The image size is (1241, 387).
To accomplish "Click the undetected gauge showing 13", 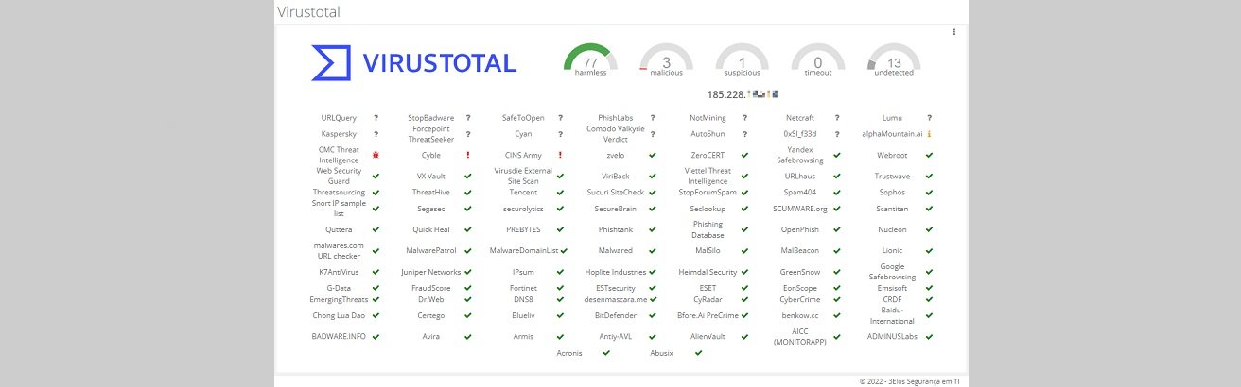I will click(x=893, y=62).
